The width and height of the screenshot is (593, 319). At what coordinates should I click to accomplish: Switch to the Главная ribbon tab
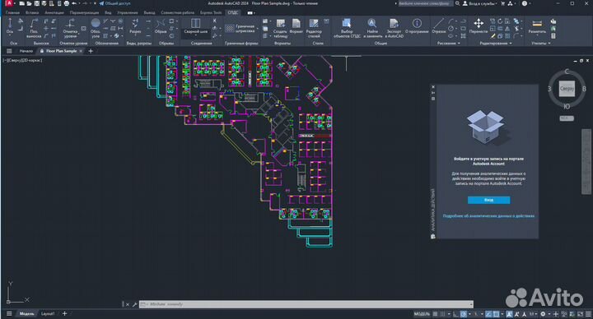click(12, 12)
